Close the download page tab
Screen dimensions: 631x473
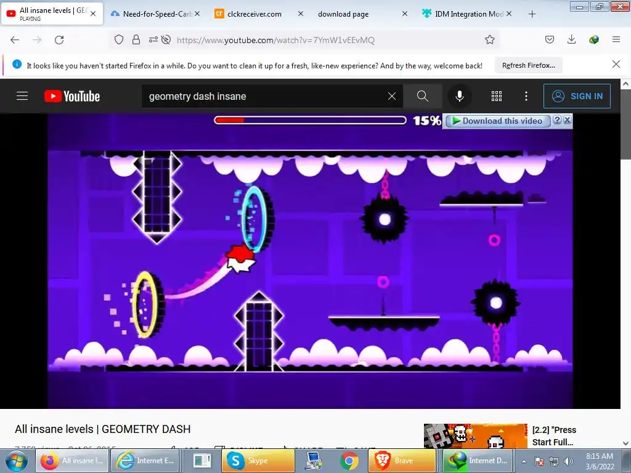coord(405,14)
